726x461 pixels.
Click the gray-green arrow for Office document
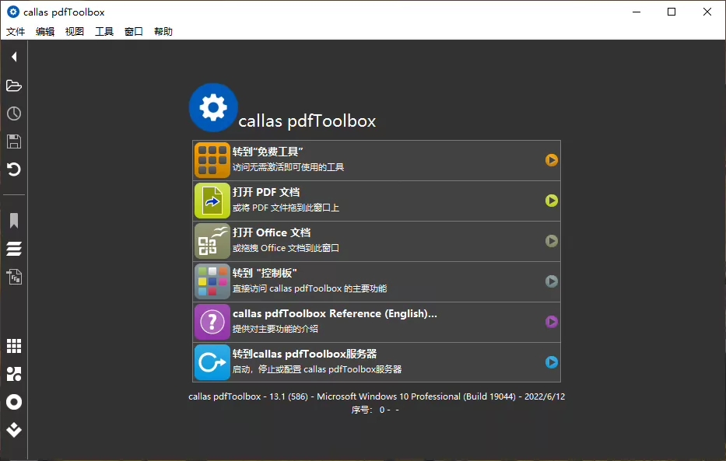point(551,241)
